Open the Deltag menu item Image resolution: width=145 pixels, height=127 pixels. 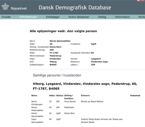102,17
